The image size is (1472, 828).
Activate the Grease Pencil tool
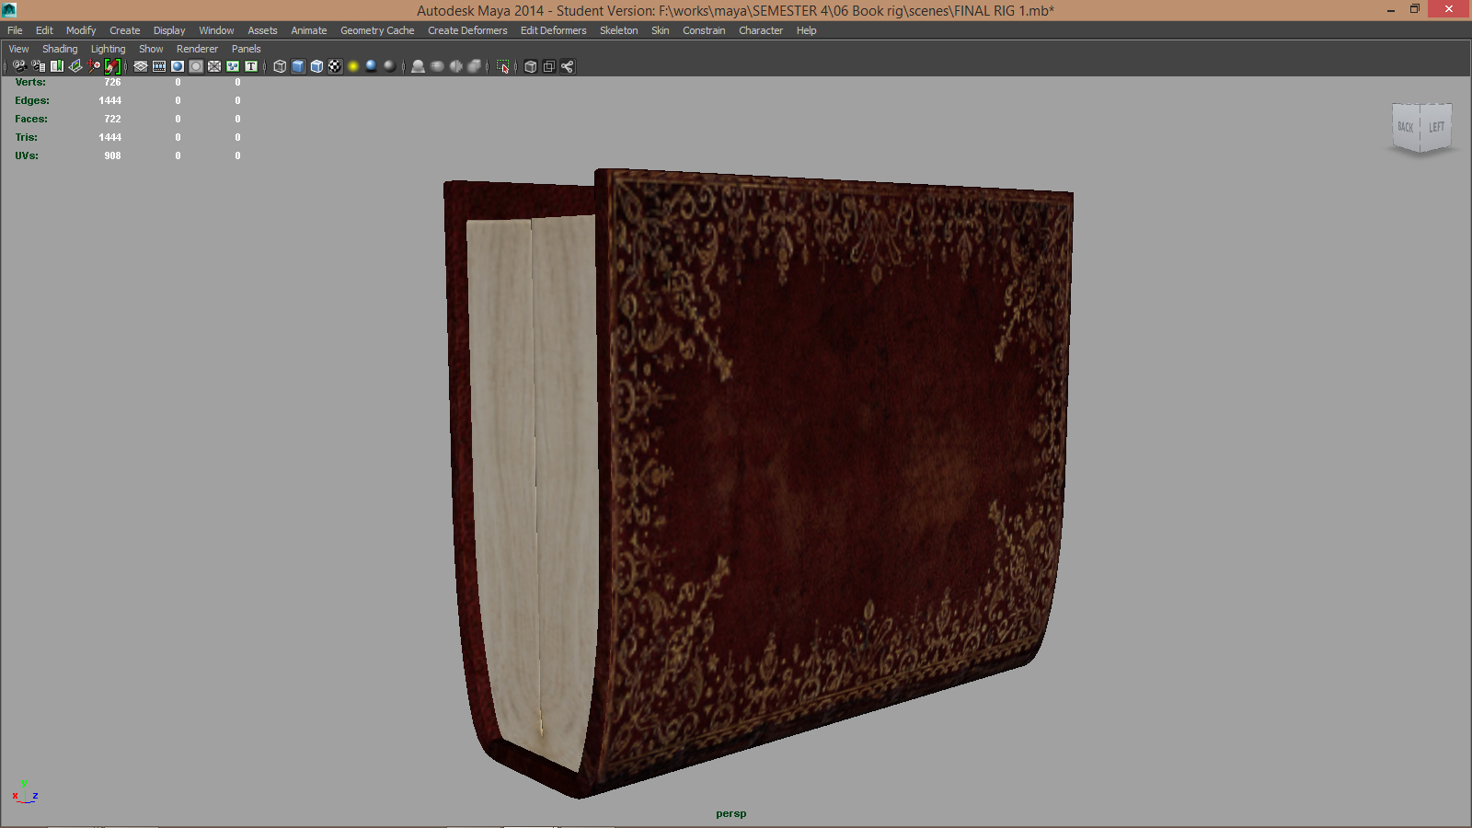[x=112, y=66]
